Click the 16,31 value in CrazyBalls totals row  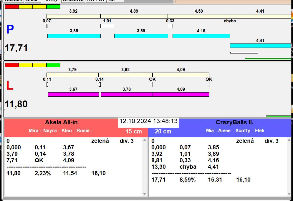point(215,180)
